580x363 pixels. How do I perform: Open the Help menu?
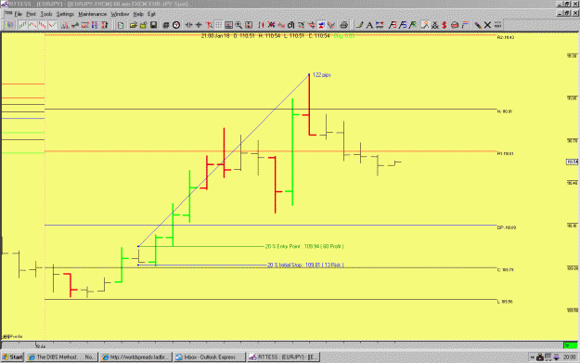click(x=138, y=14)
